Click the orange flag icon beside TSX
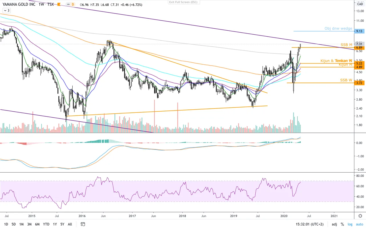The height and width of the screenshot is (229, 366). pyautogui.click(x=59, y=5)
